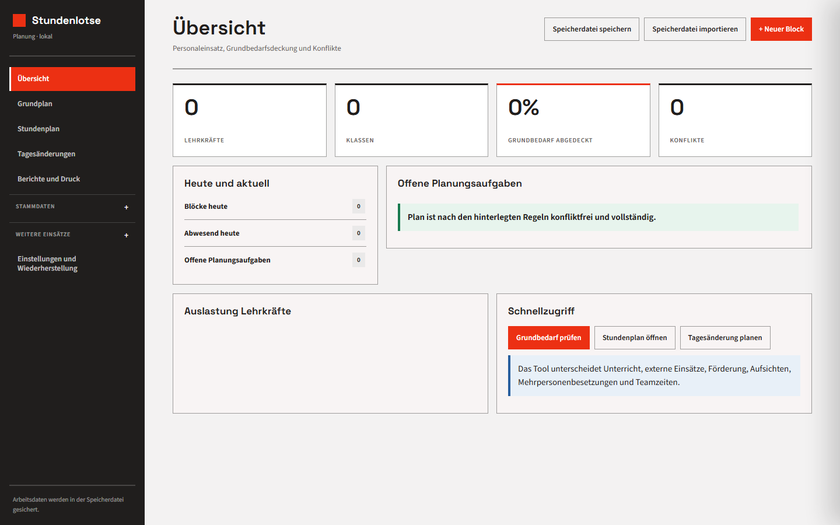Create a new block with Neuer Block

coord(781,29)
